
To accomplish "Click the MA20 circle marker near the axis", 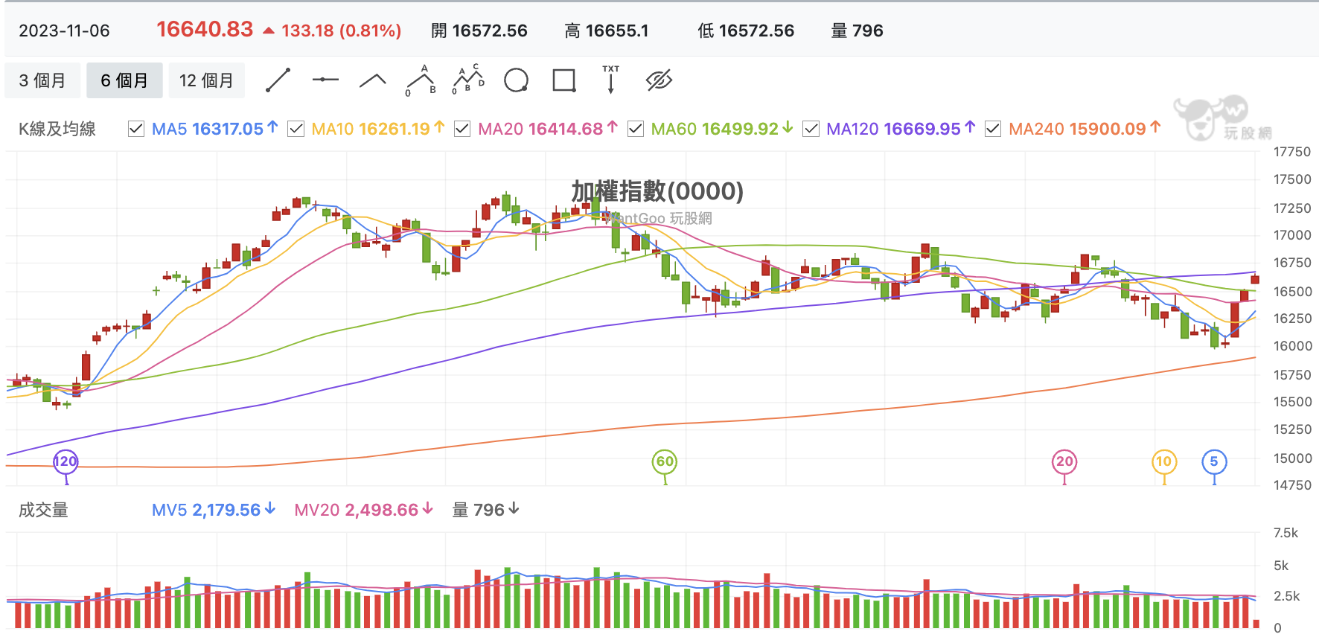I will [1064, 461].
